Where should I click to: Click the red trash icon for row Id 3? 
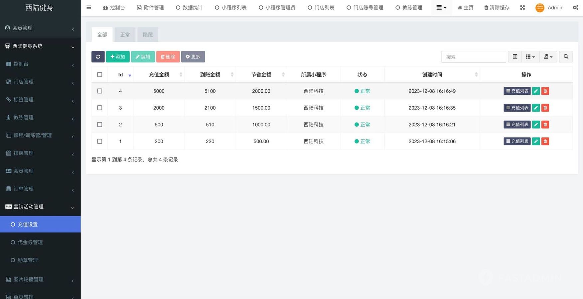pyautogui.click(x=545, y=108)
